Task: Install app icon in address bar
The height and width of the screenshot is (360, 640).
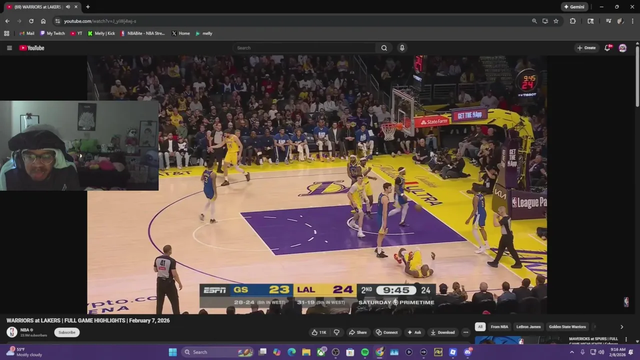Action: 545,21
